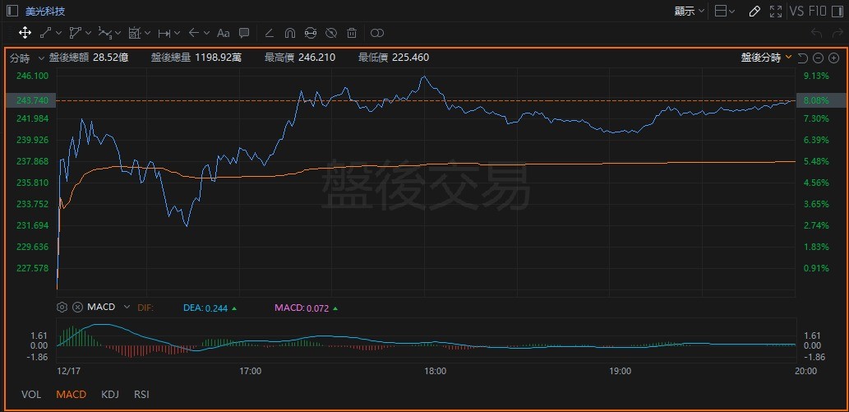Screen dimensions: 849x412
Task: Expand arrow tool options arrow
Action: coord(206,33)
